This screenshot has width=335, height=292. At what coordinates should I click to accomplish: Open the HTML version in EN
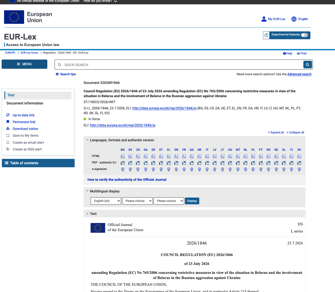click(176, 156)
